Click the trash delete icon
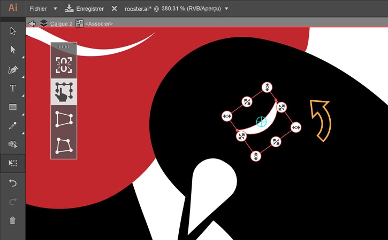The image size is (388, 240). pyautogui.click(x=13, y=220)
